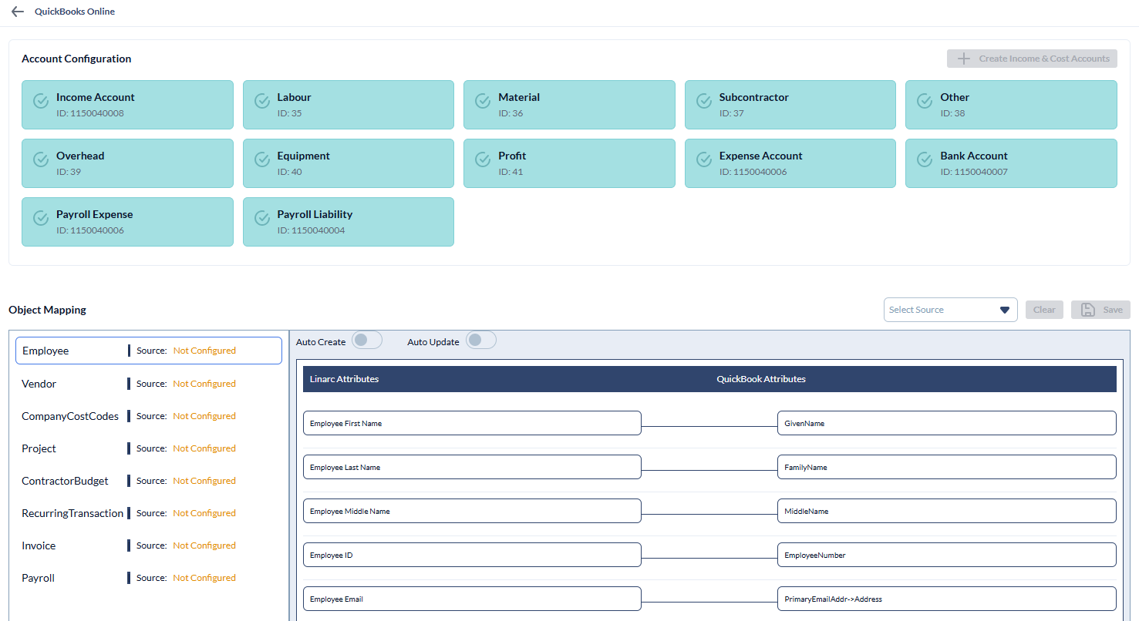Click the checkmark icon on Income Account card
The image size is (1139, 621).
(x=41, y=101)
